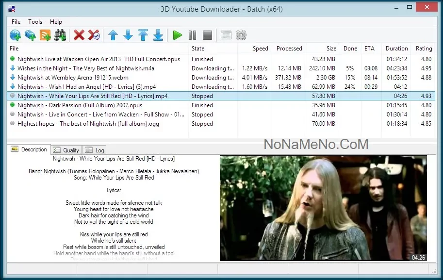
Task: Click the add multiple URLs icon
Action: (x=30, y=35)
